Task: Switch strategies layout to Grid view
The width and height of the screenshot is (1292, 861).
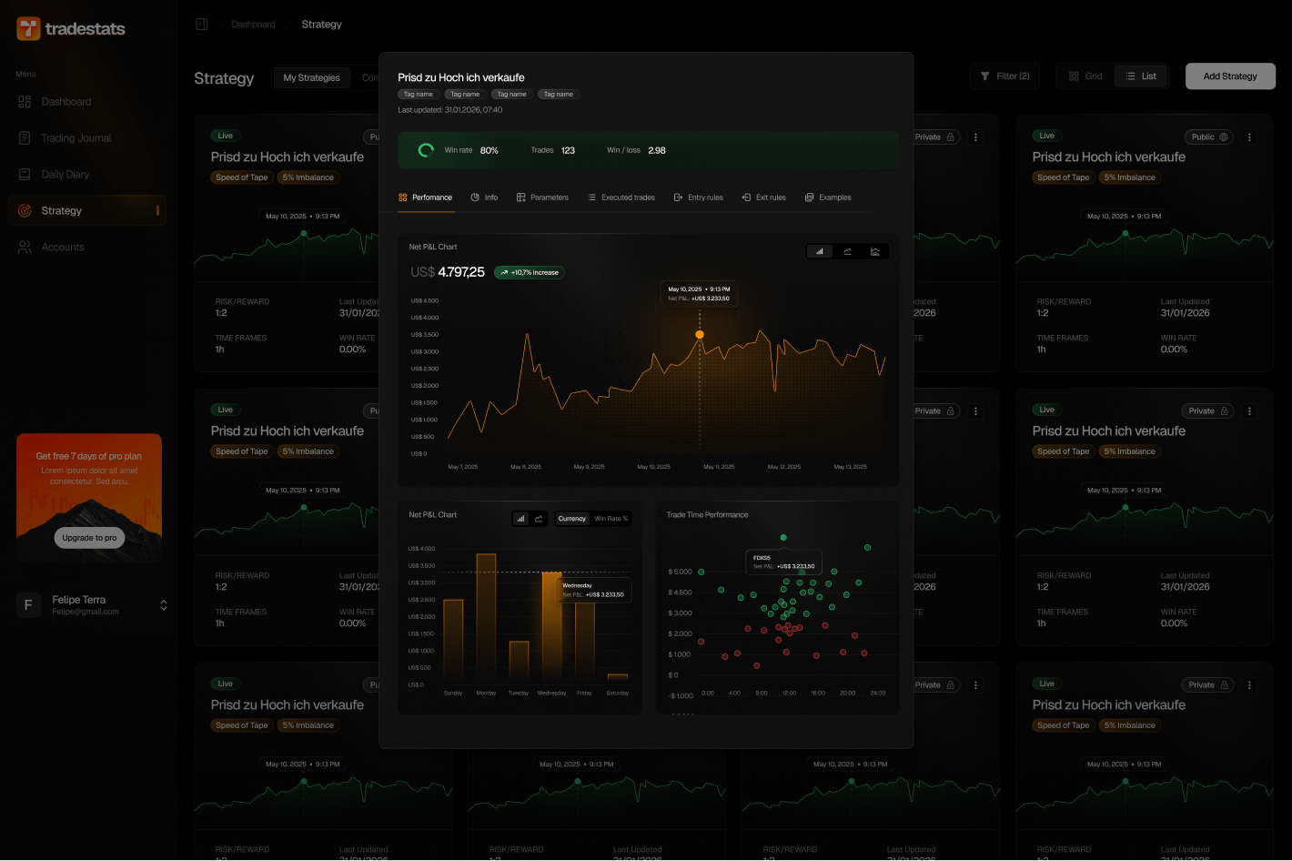Action: tap(1085, 76)
